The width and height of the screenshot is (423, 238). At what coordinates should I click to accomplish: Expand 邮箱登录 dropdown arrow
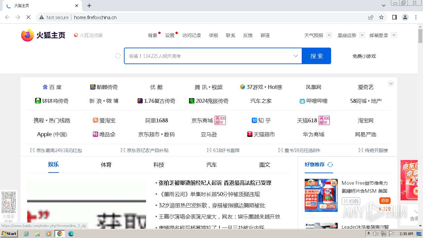394,35
